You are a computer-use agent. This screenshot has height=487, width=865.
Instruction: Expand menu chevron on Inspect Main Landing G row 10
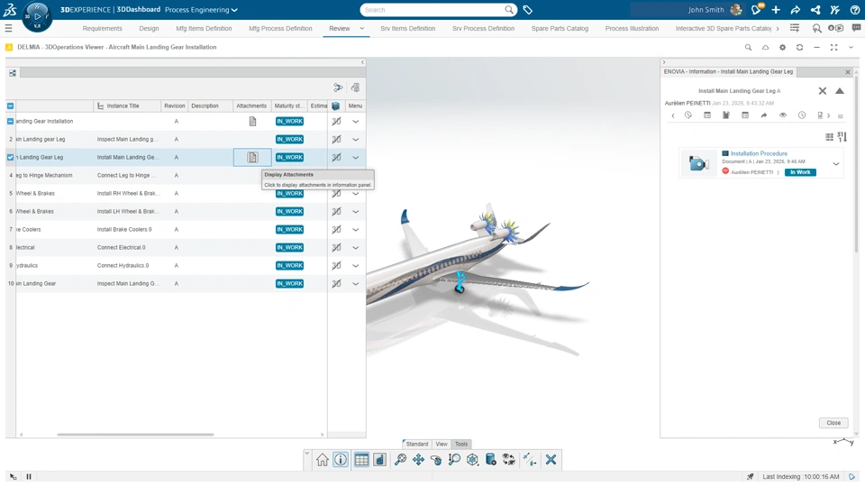[x=355, y=284]
